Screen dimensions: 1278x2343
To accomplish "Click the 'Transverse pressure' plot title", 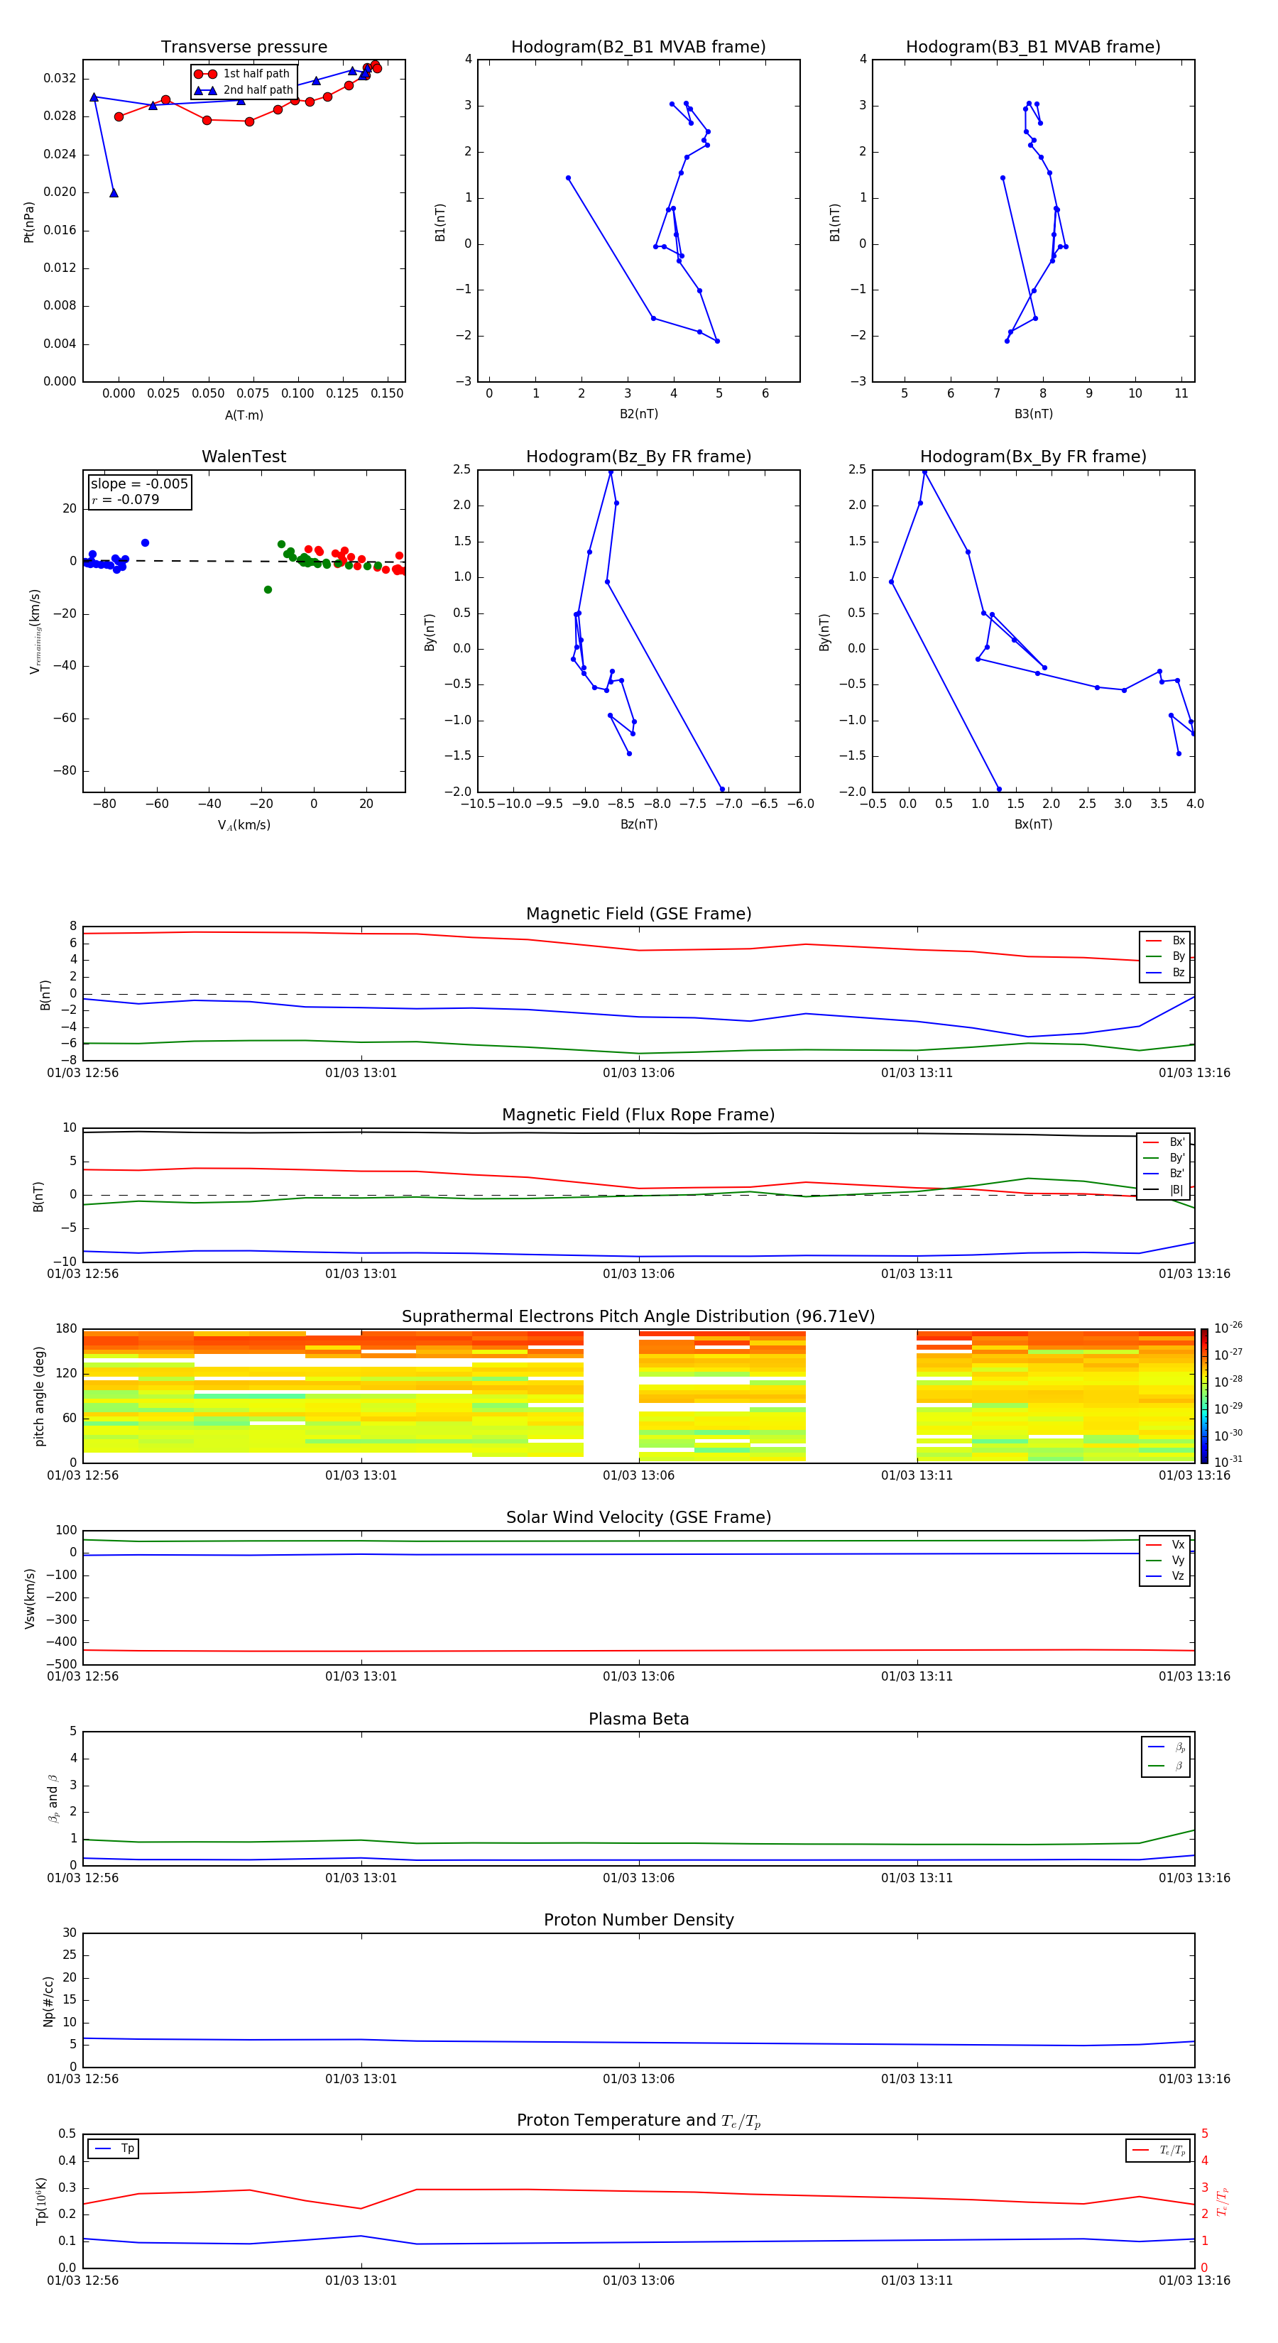I will 244,48.
